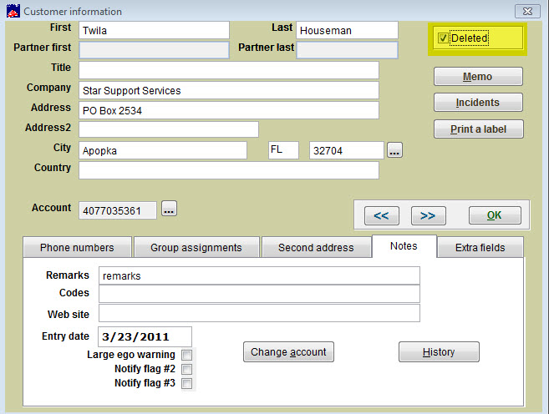Click into the empty Address2 field
The height and width of the screenshot is (414, 549).
169,129
